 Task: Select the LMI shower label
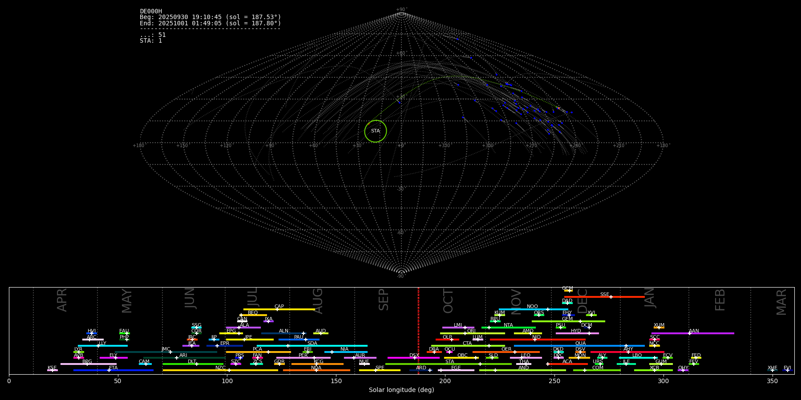[x=458, y=325]
